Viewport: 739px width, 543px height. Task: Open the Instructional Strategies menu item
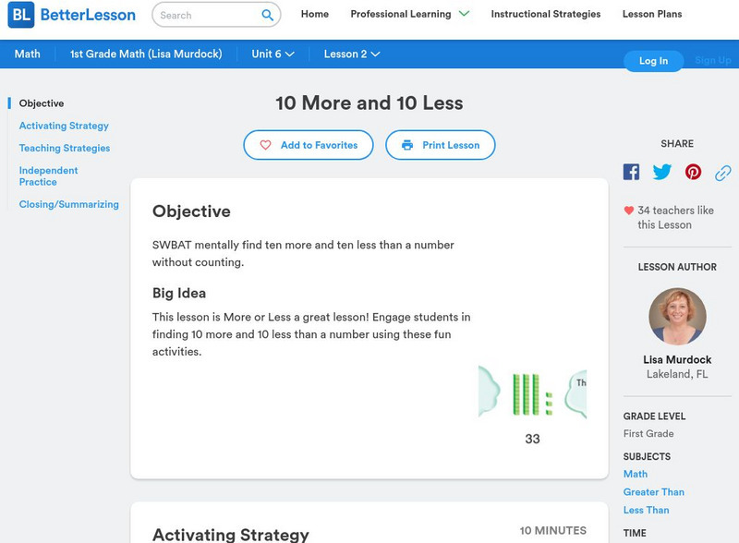pyautogui.click(x=545, y=14)
